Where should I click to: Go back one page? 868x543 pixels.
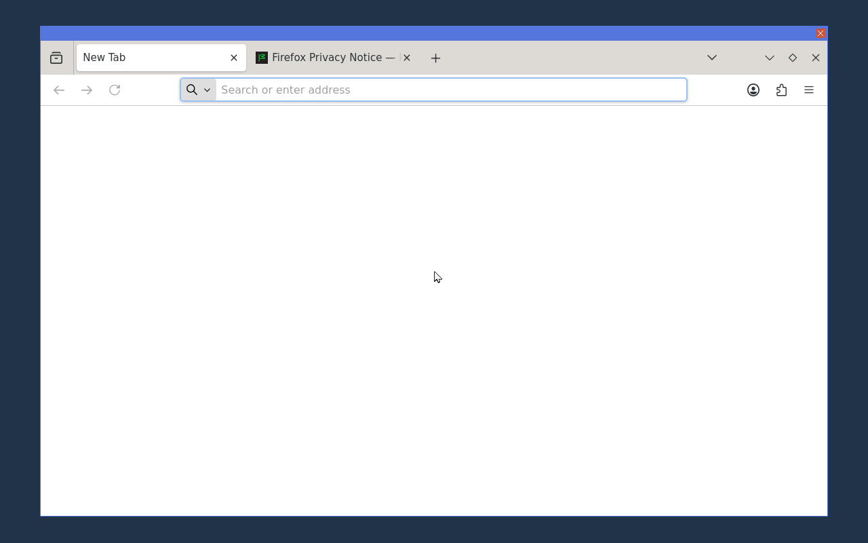59,90
